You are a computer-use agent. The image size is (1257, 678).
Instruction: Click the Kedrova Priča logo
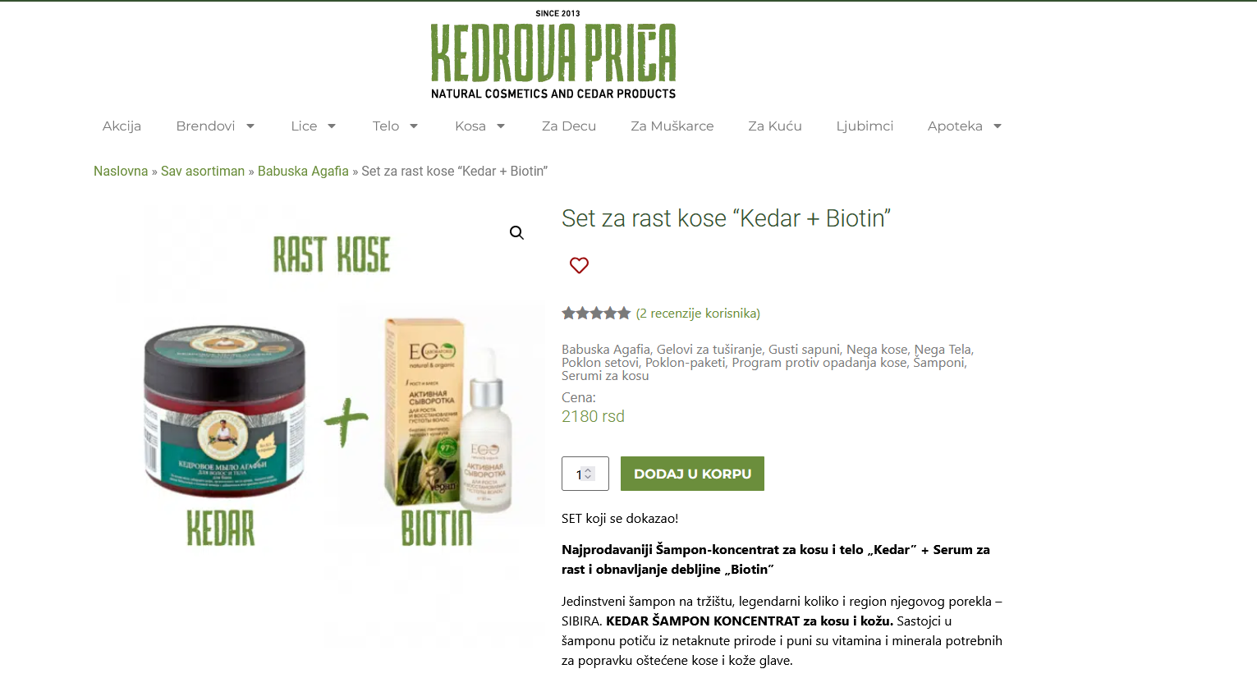[553, 56]
